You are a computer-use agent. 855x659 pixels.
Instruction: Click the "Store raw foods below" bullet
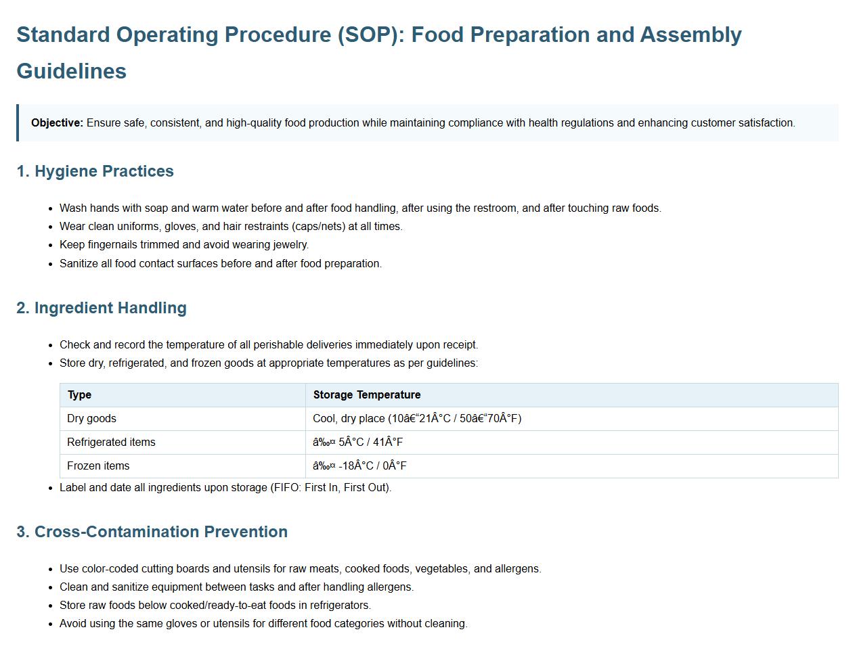click(x=215, y=606)
